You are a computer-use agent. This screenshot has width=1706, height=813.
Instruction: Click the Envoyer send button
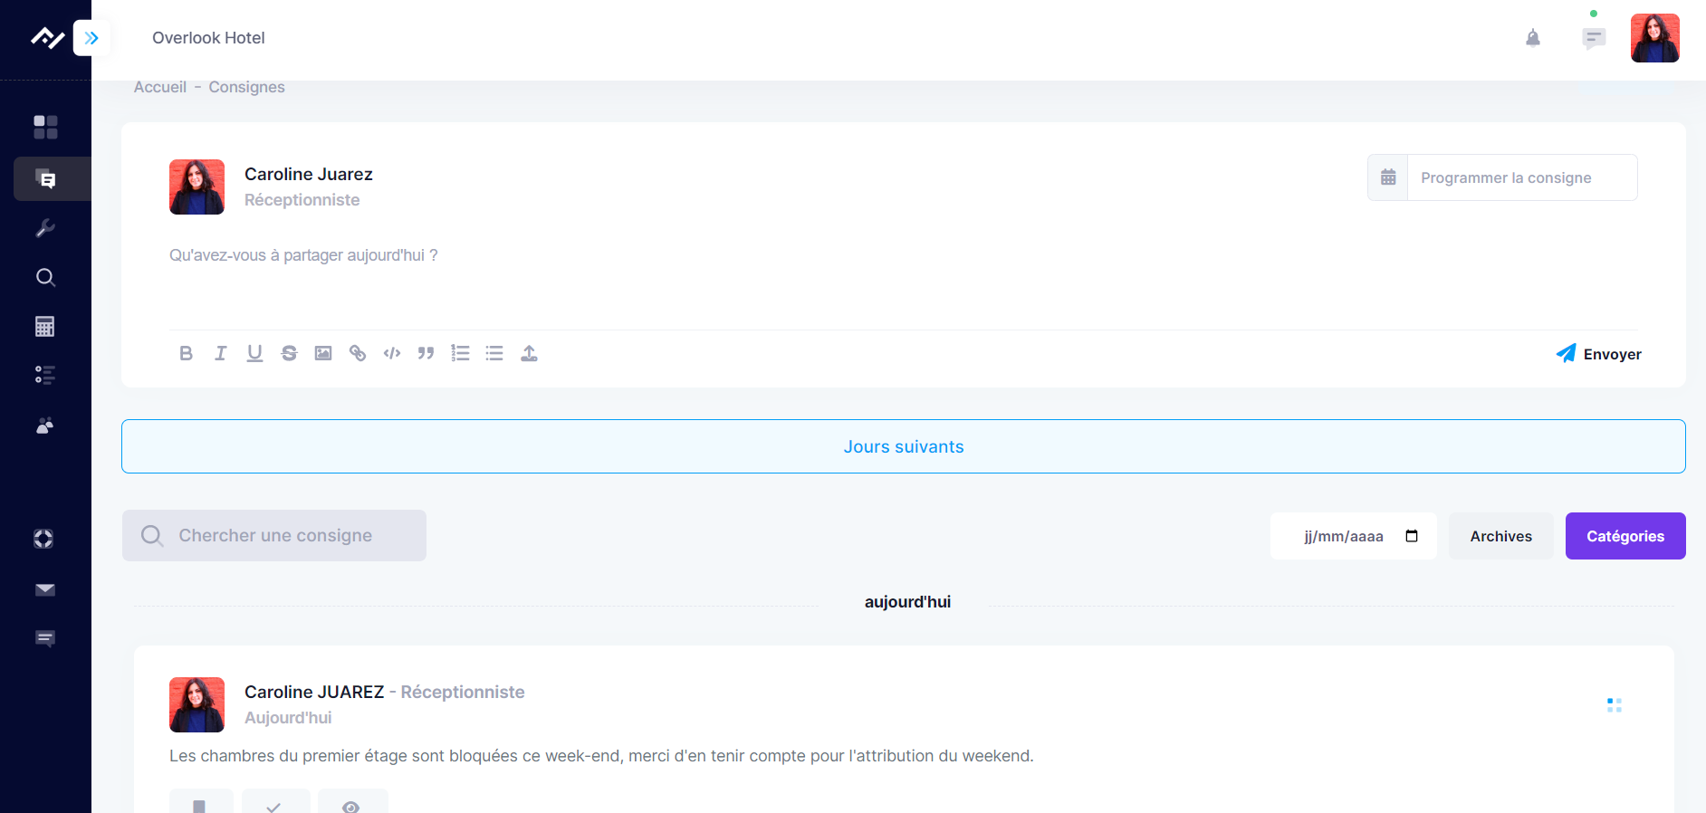point(1598,354)
